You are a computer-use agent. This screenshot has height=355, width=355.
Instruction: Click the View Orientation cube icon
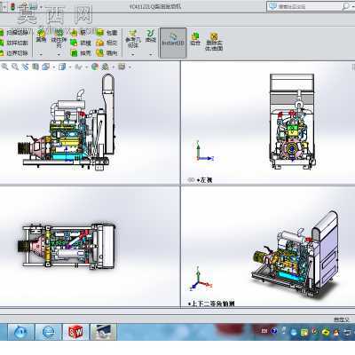pyautogui.click(x=45, y=67)
